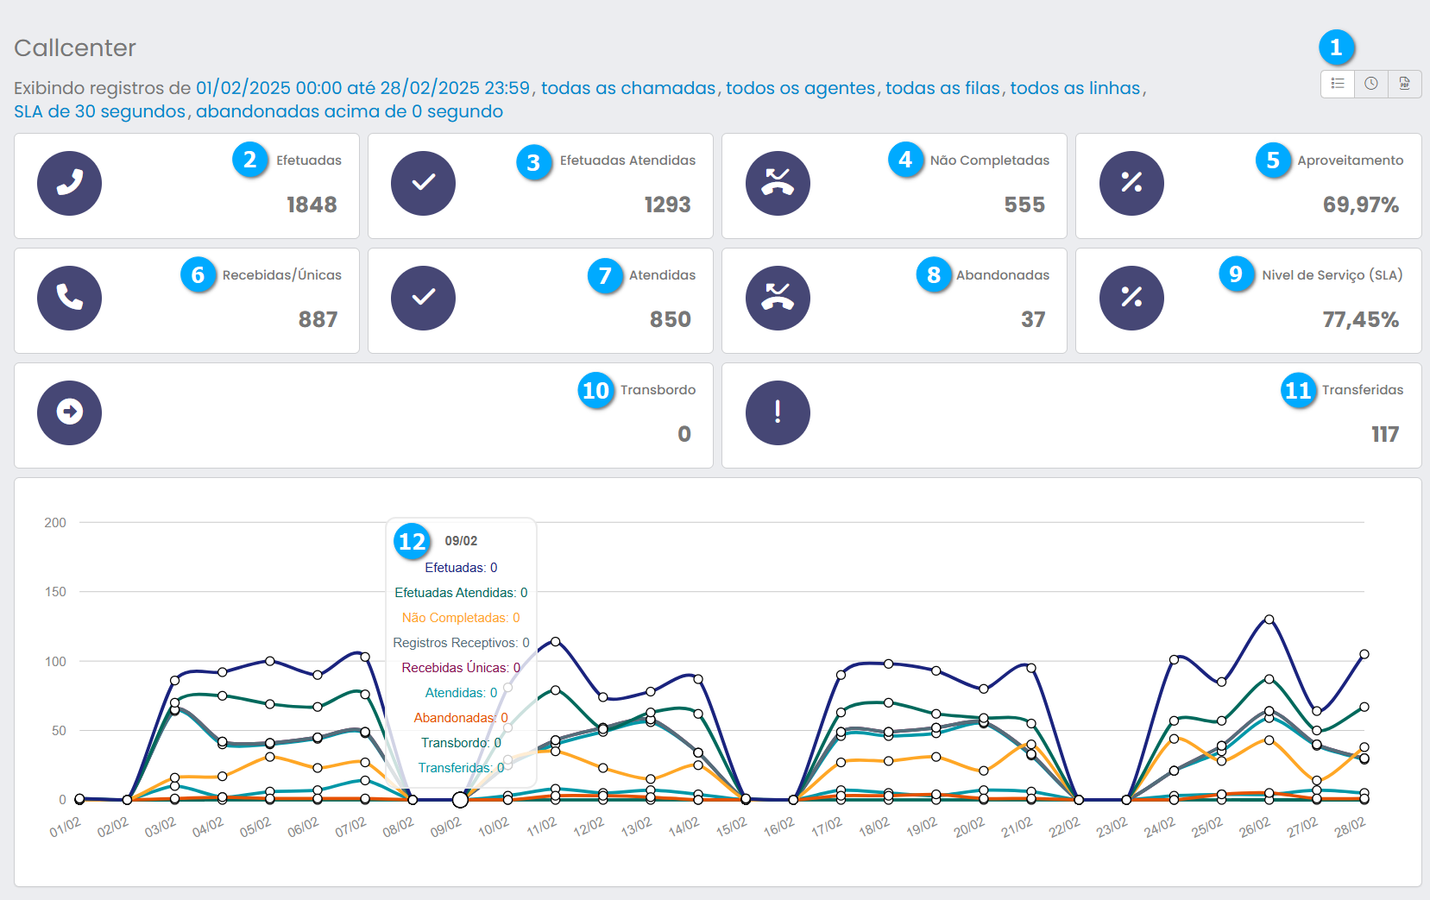
Task: Click the Aproveitamento percent icon
Action: click(x=1131, y=183)
